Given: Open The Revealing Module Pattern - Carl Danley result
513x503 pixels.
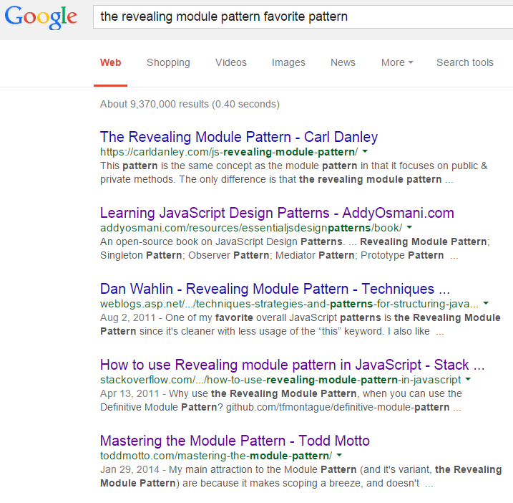Looking at the screenshot, I should tap(239, 137).
